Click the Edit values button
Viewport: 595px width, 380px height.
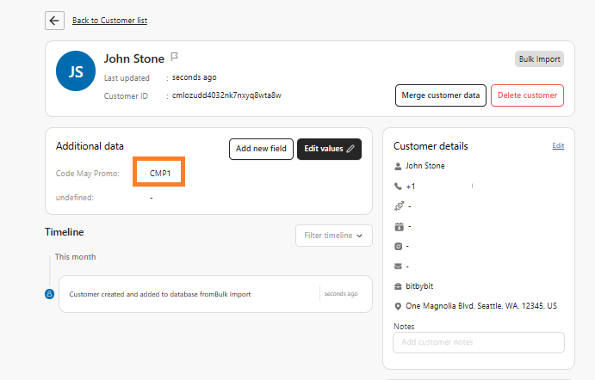click(x=329, y=149)
